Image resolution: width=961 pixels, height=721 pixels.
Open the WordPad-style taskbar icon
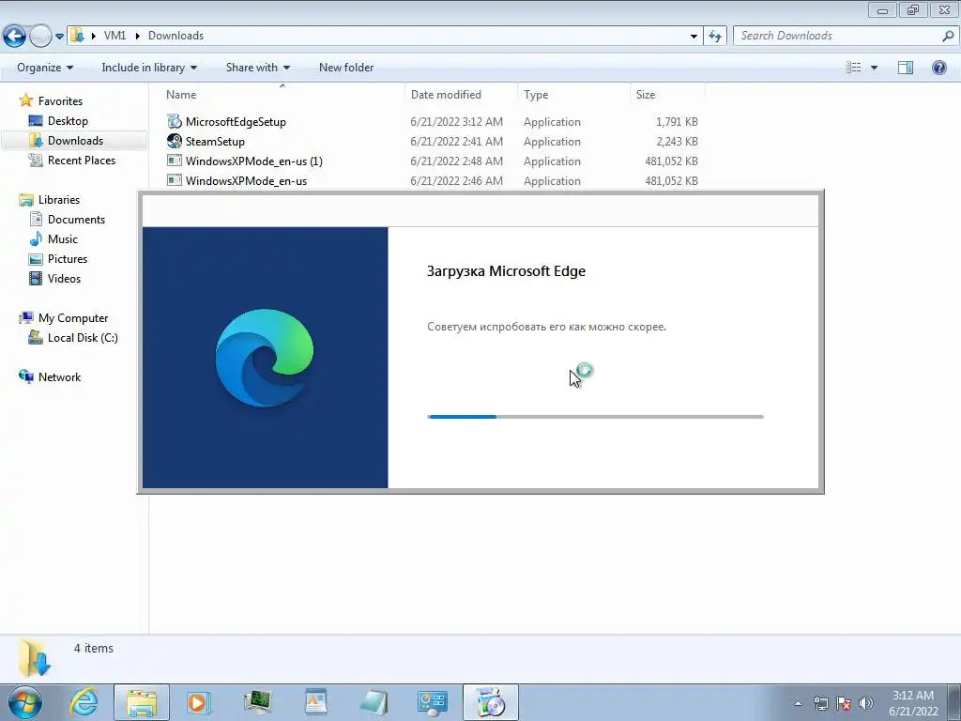315,702
